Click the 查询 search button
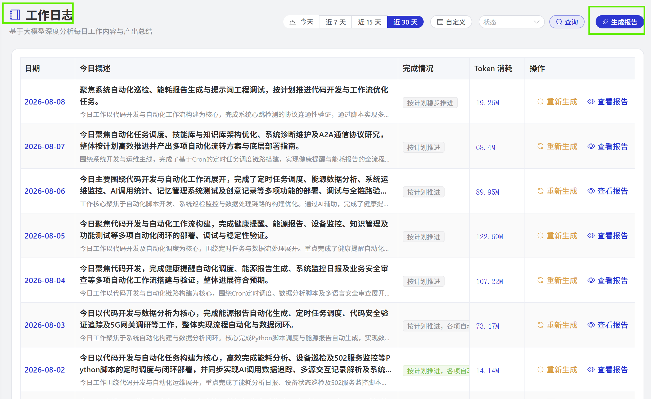Screen dimensions: 651x399 click(x=567, y=22)
